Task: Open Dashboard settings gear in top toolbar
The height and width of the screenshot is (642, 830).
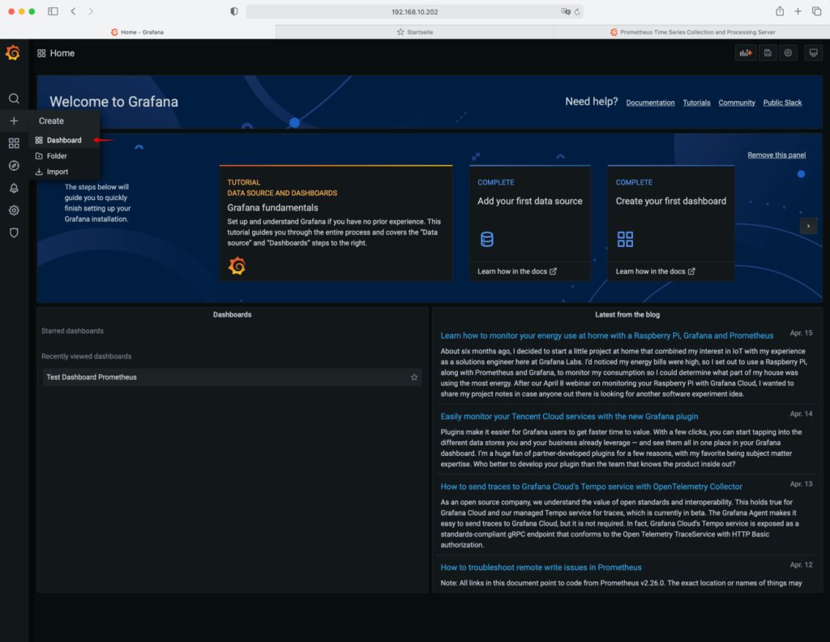Action: (788, 53)
